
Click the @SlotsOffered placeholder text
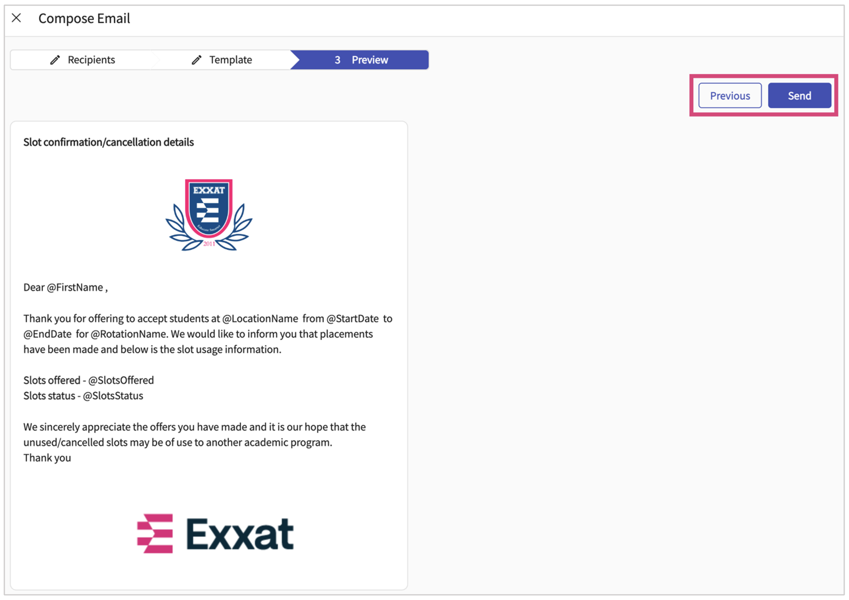point(121,380)
